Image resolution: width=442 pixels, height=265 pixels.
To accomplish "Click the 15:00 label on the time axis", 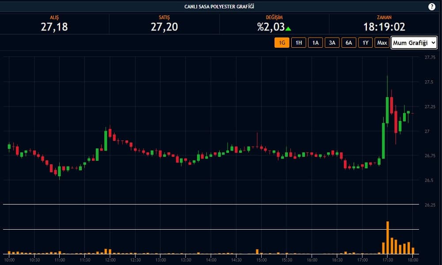I will [x=261, y=260].
